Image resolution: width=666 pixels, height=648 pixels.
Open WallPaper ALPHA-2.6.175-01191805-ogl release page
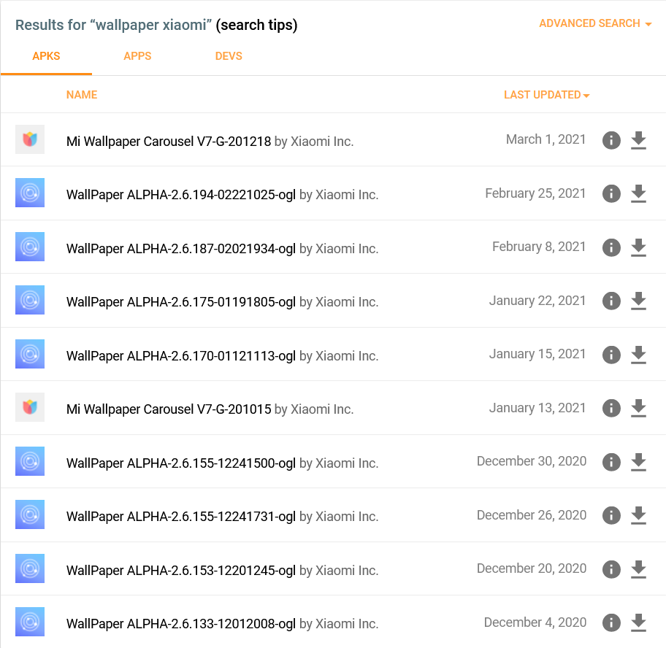(x=180, y=302)
